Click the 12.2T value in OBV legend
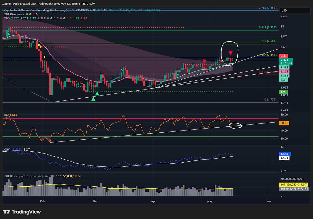This screenshot has height=219, width=313. (26, 150)
